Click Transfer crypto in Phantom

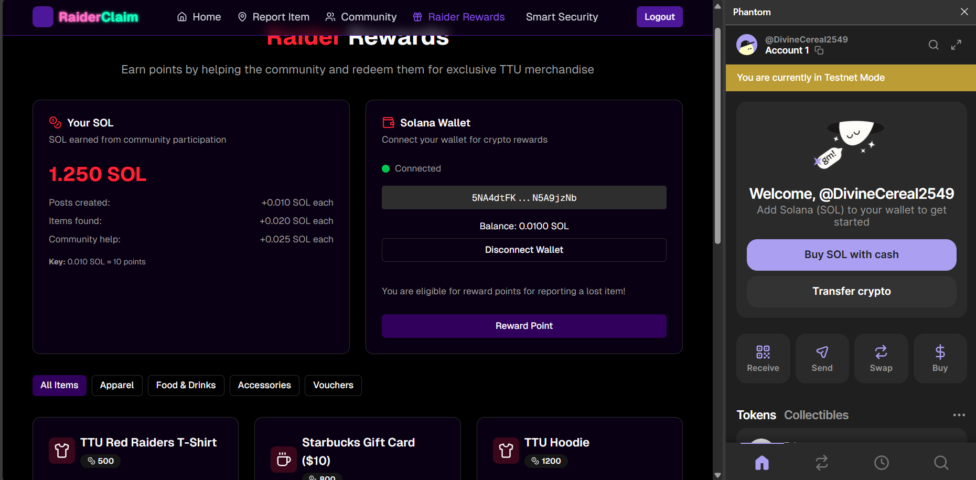coord(852,292)
